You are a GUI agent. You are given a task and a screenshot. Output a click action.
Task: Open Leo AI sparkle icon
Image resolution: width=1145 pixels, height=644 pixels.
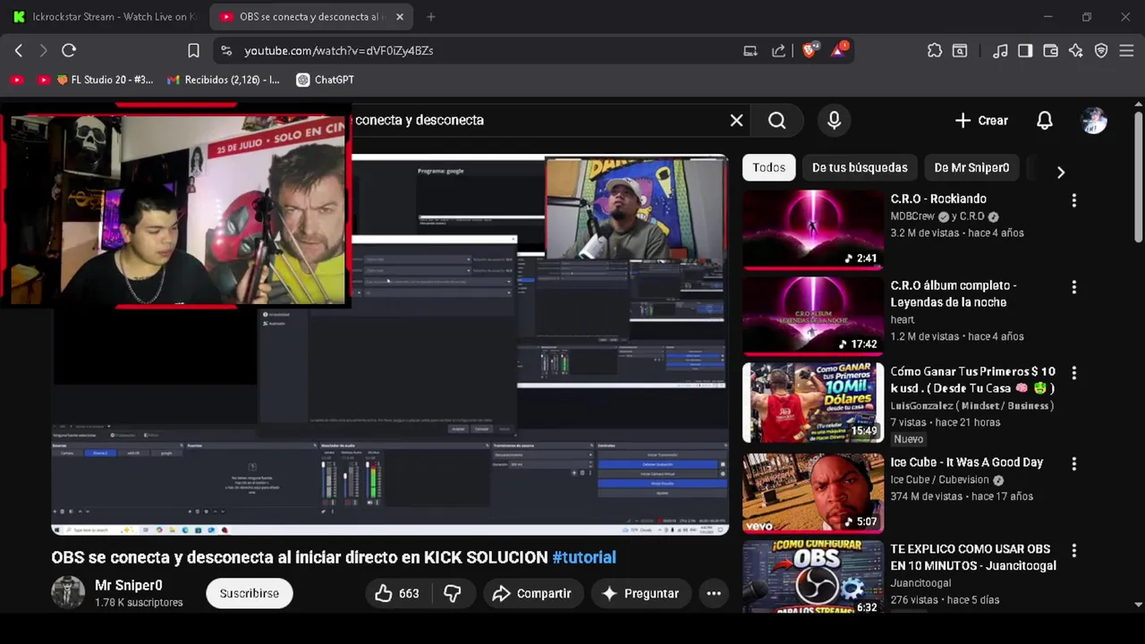pyautogui.click(x=1076, y=51)
